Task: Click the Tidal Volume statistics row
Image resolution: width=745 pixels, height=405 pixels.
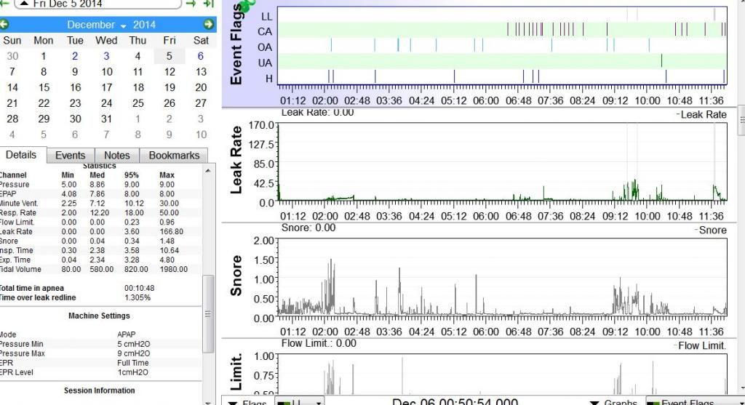Action: click(x=101, y=269)
